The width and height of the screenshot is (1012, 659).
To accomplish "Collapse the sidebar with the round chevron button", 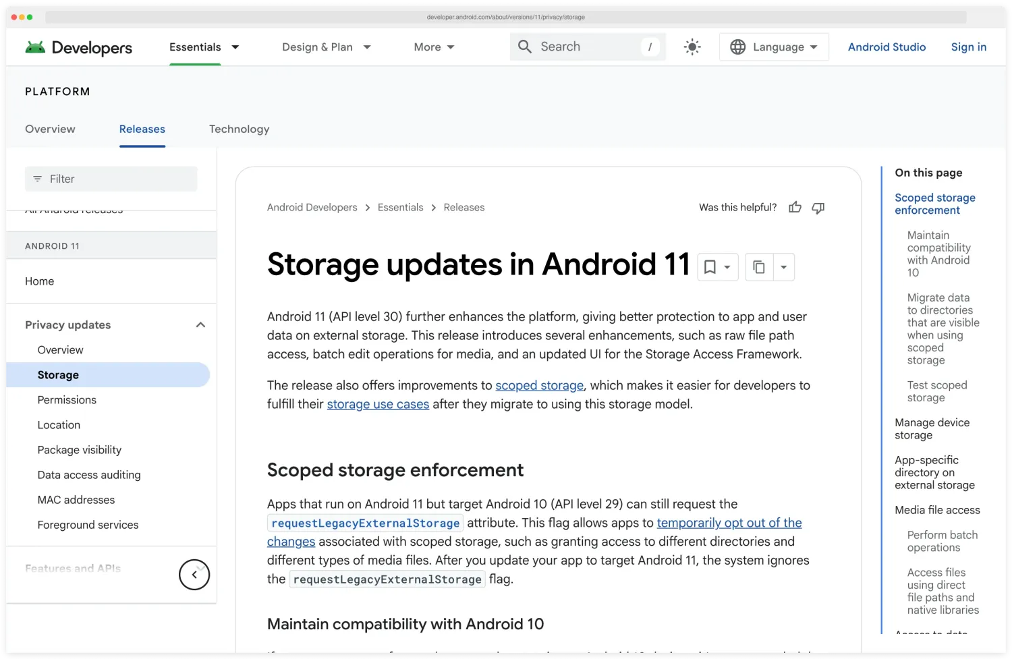I will (194, 575).
